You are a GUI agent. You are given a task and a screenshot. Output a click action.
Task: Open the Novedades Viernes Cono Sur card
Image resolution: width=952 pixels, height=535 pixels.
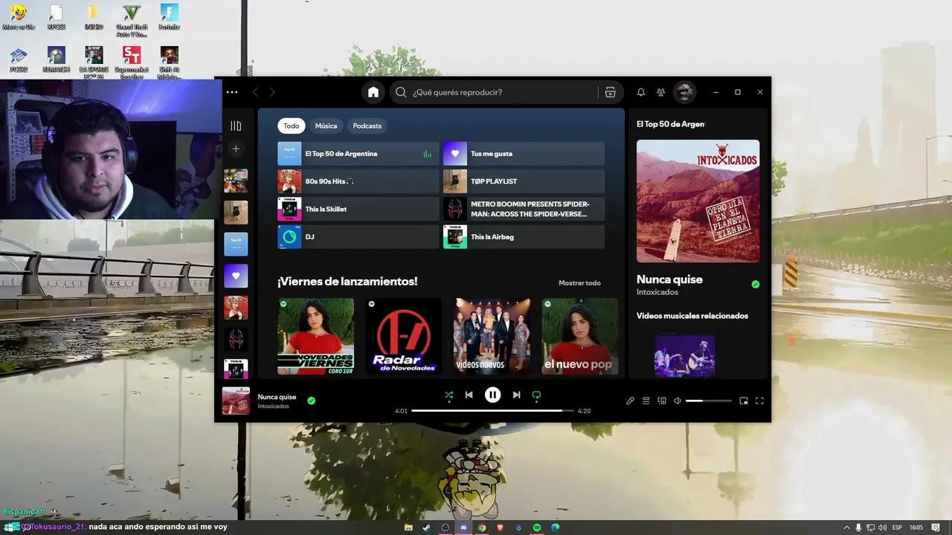point(315,336)
